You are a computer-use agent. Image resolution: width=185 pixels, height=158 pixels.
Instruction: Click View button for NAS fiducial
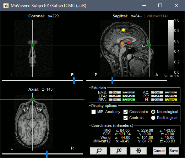tap(129, 92)
